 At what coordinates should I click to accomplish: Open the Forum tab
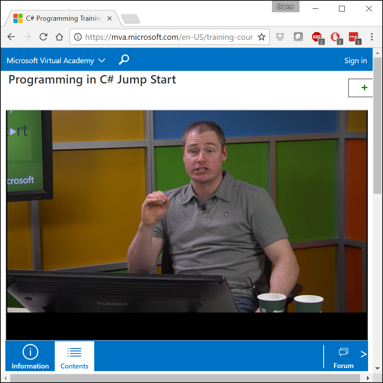click(344, 358)
